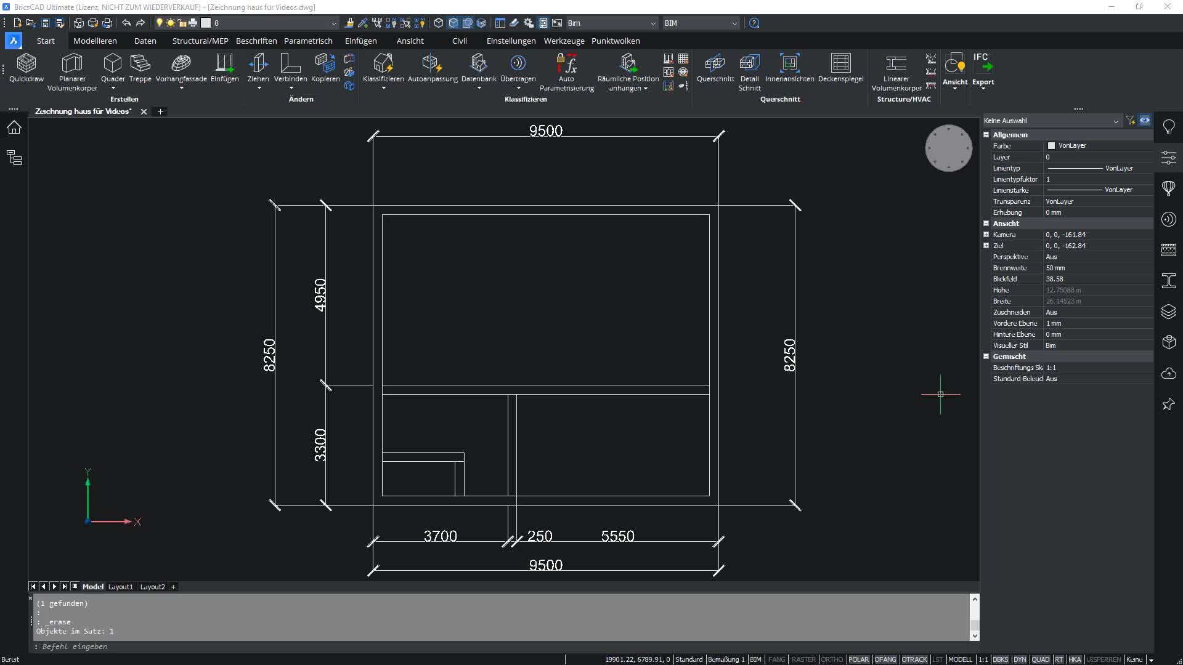
Task: Select the Detail Schnitt tool
Action: tap(749, 72)
